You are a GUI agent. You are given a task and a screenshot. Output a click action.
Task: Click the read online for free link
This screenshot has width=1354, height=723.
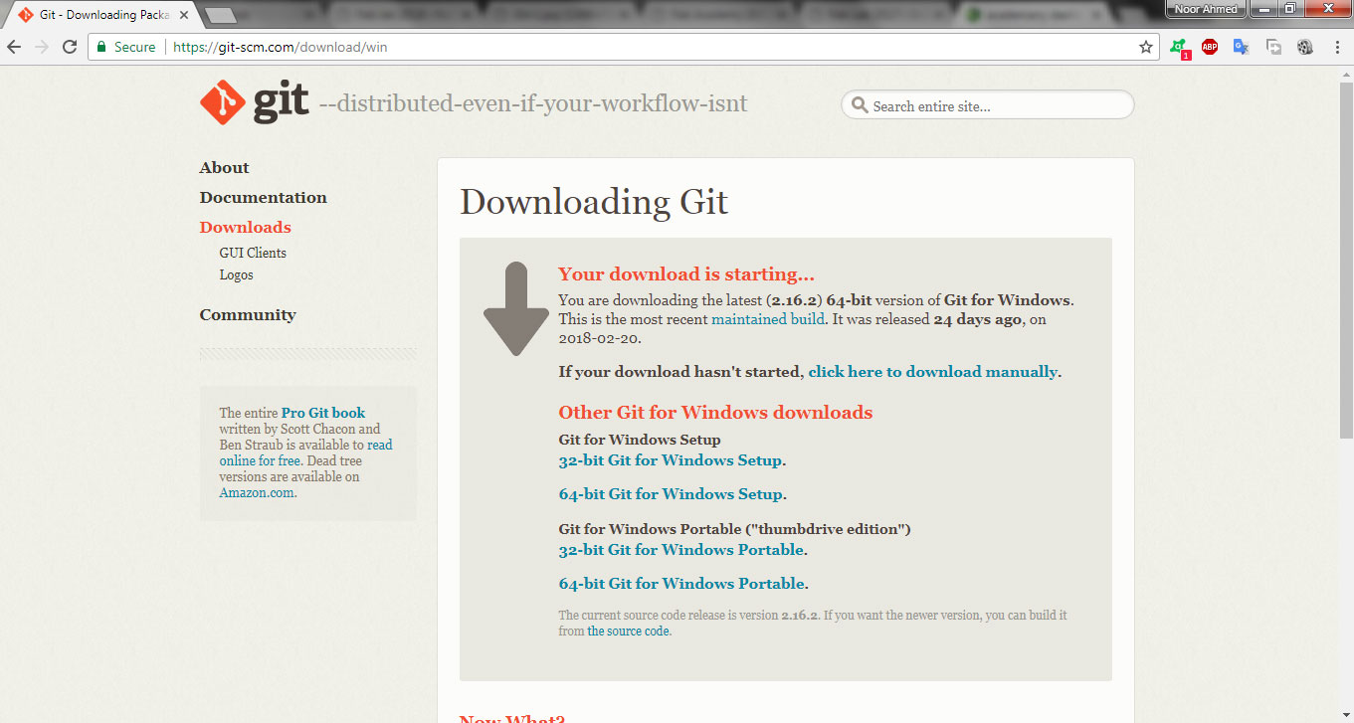click(306, 452)
